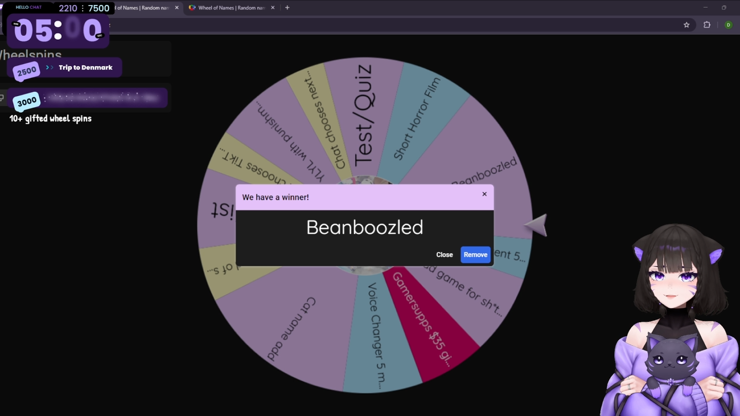The height and width of the screenshot is (416, 740).
Task: Bookmark this page with the star icon
Action: tap(686, 25)
